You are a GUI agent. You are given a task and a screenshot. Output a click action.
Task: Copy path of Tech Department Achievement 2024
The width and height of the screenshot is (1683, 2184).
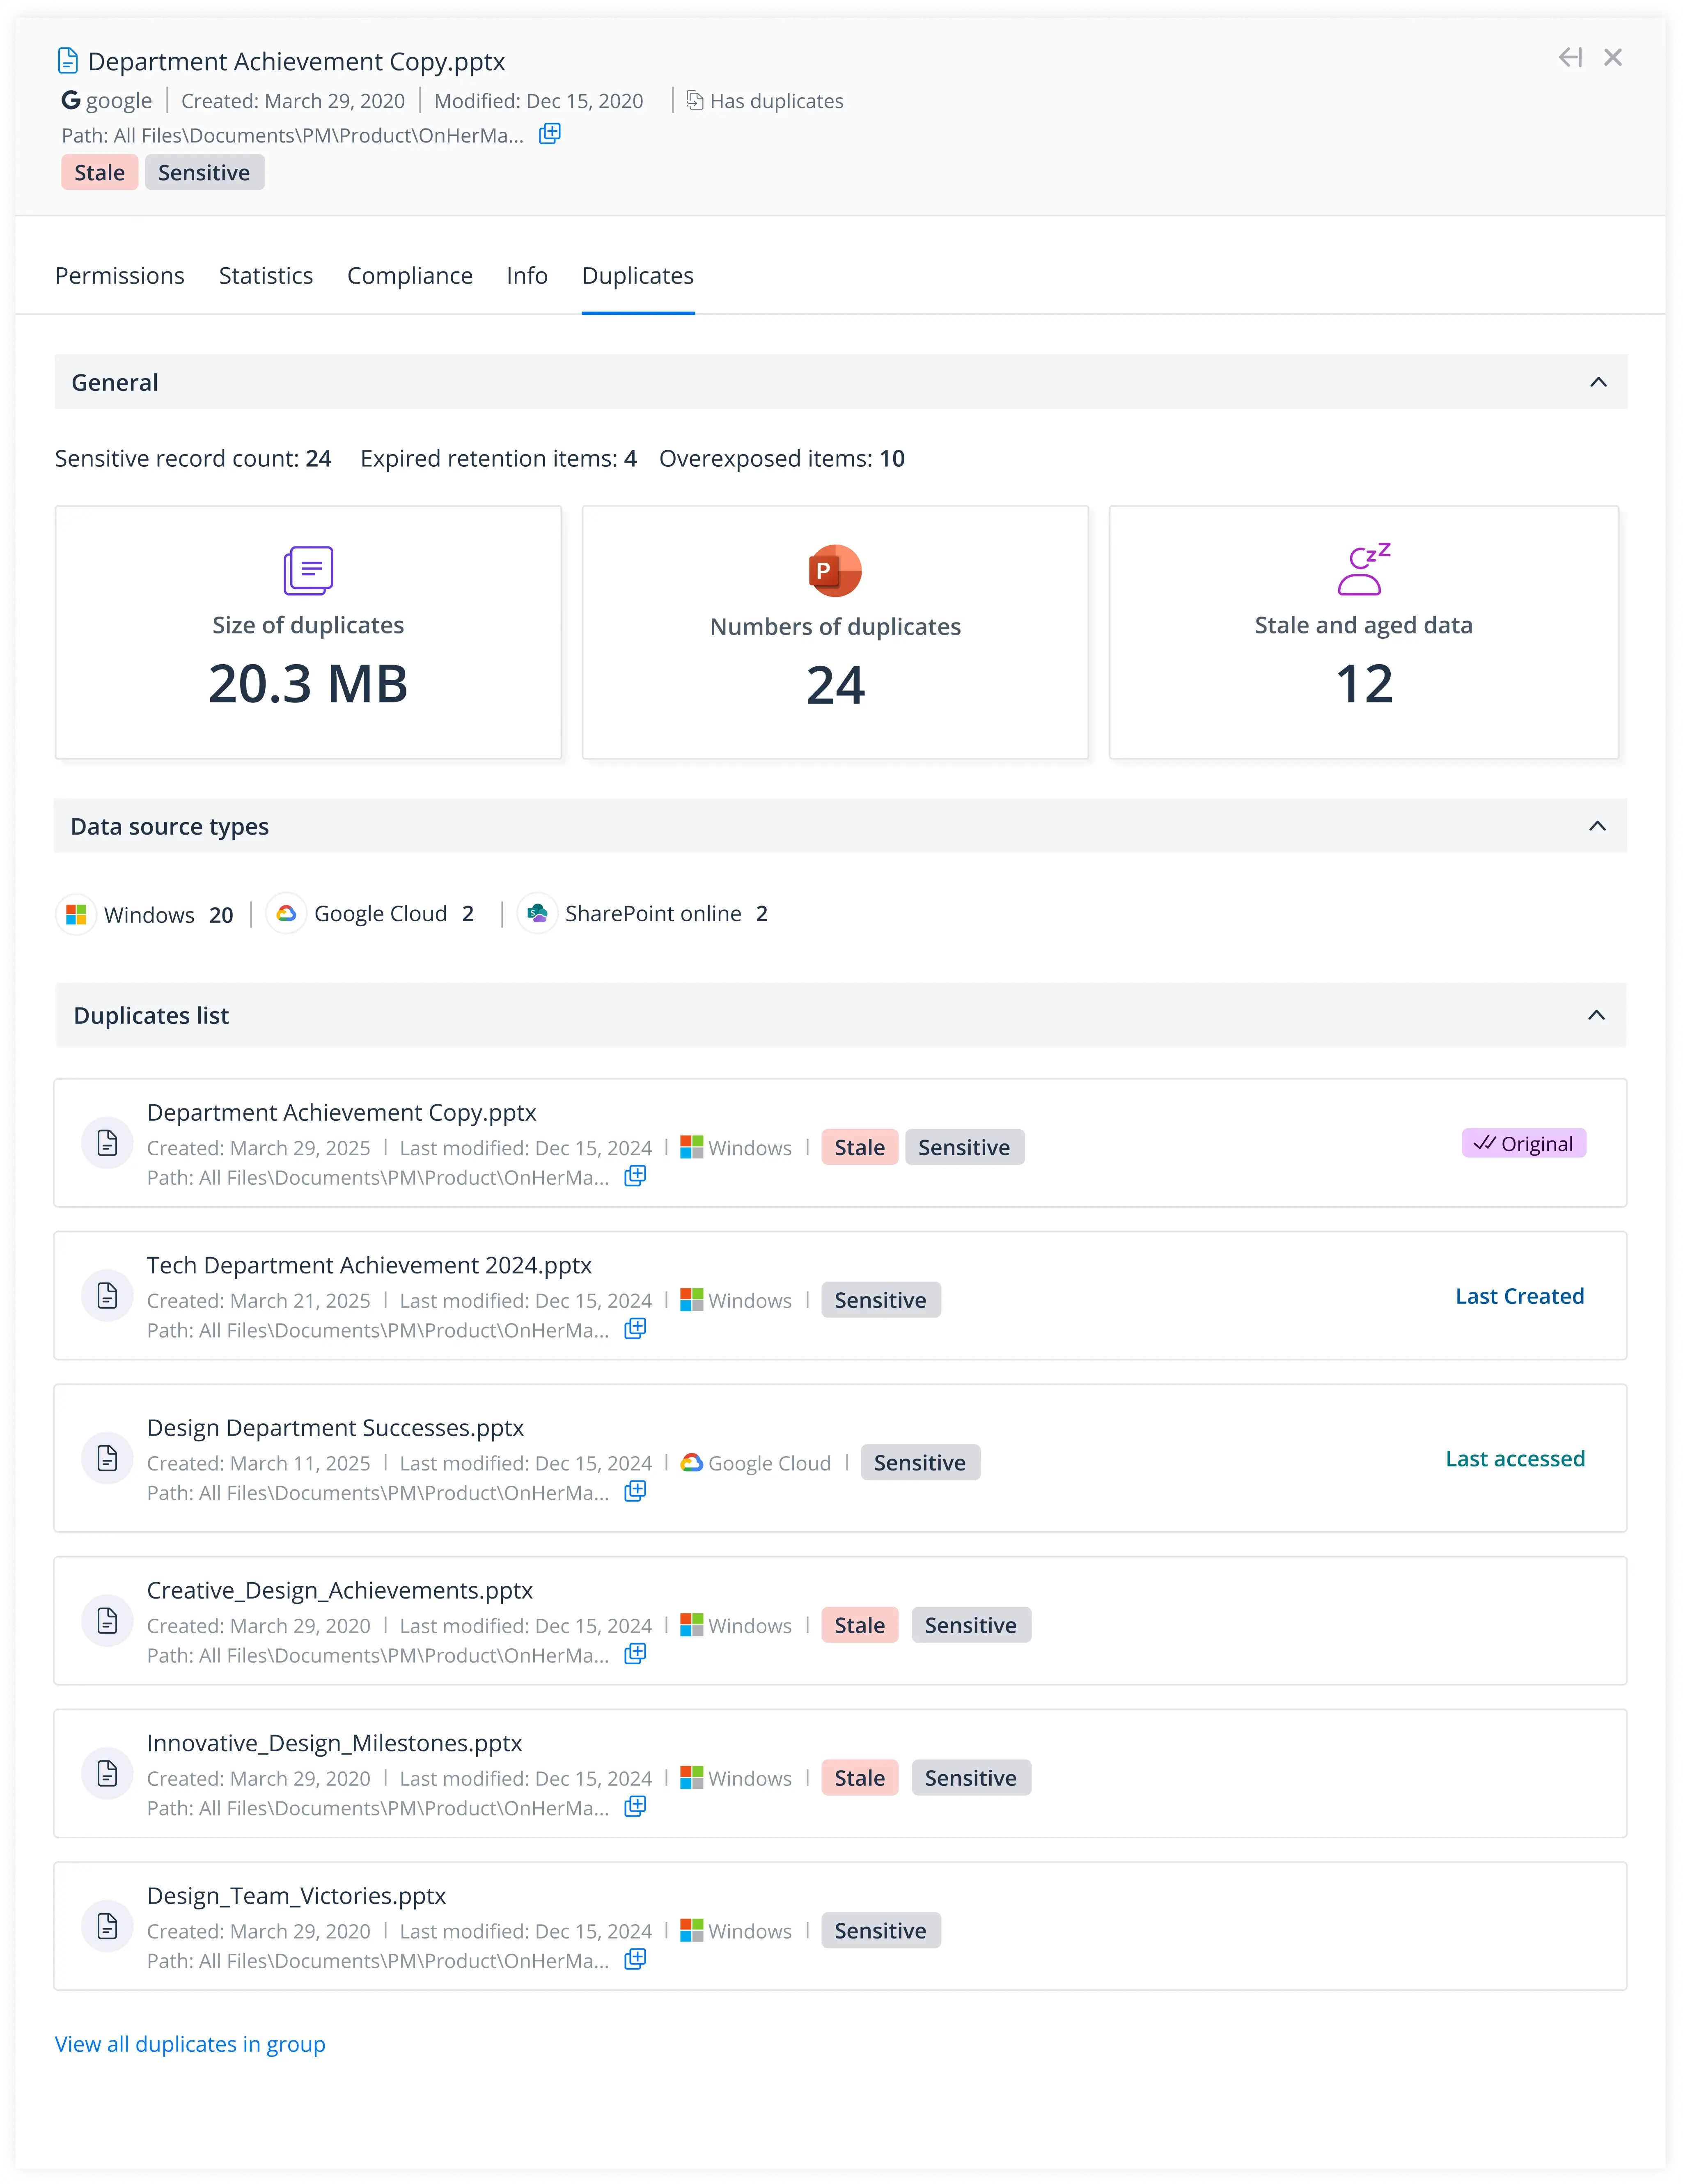635,1329
